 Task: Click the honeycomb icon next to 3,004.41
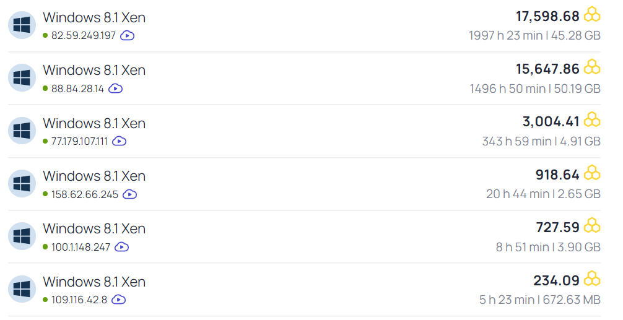[592, 120]
